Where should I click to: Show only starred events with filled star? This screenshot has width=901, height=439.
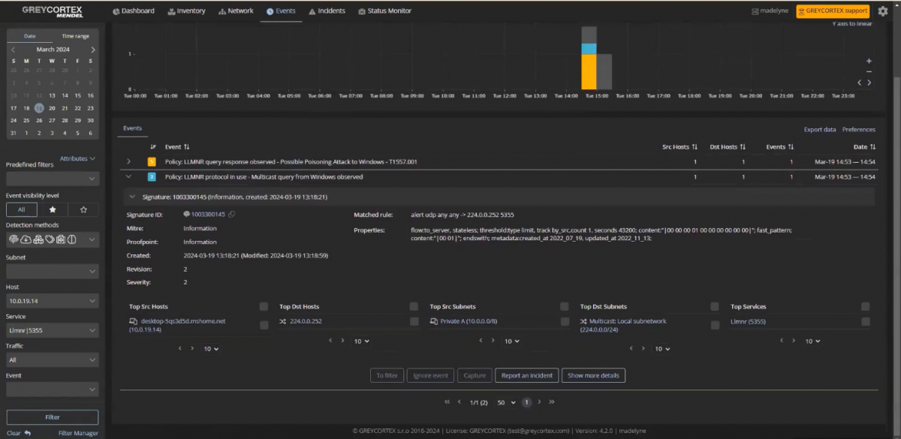(53, 210)
